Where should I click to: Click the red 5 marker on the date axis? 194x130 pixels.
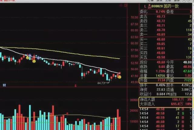[75, 86]
